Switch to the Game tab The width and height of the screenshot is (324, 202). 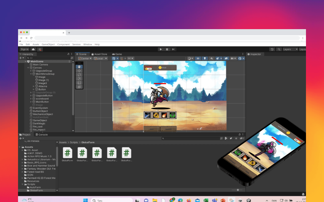coord(117,54)
